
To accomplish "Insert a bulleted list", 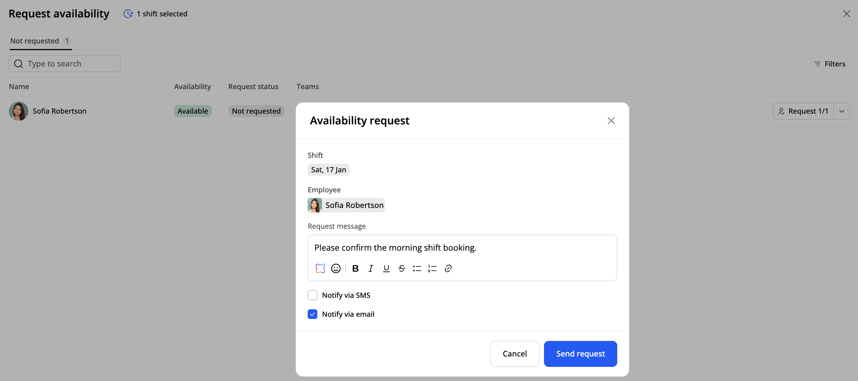I will pyautogui.click(x=417, y=268).
